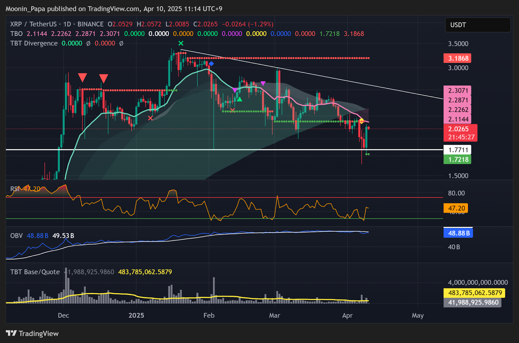Click the red 3.1868 price axis label
This screenshot has width=519, height=343.
[457, 58]
